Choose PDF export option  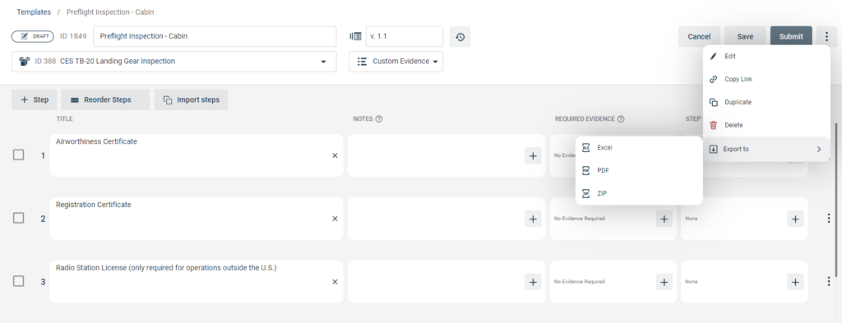tap(639, 171)
